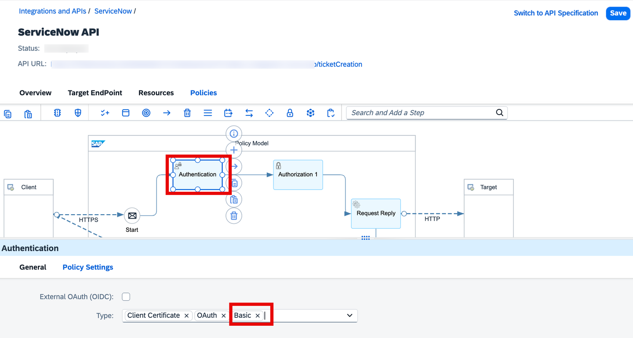Select the Policies tab
Image resolution: width=633 pixels, height=338 pixels.
(x=204, y=93)
